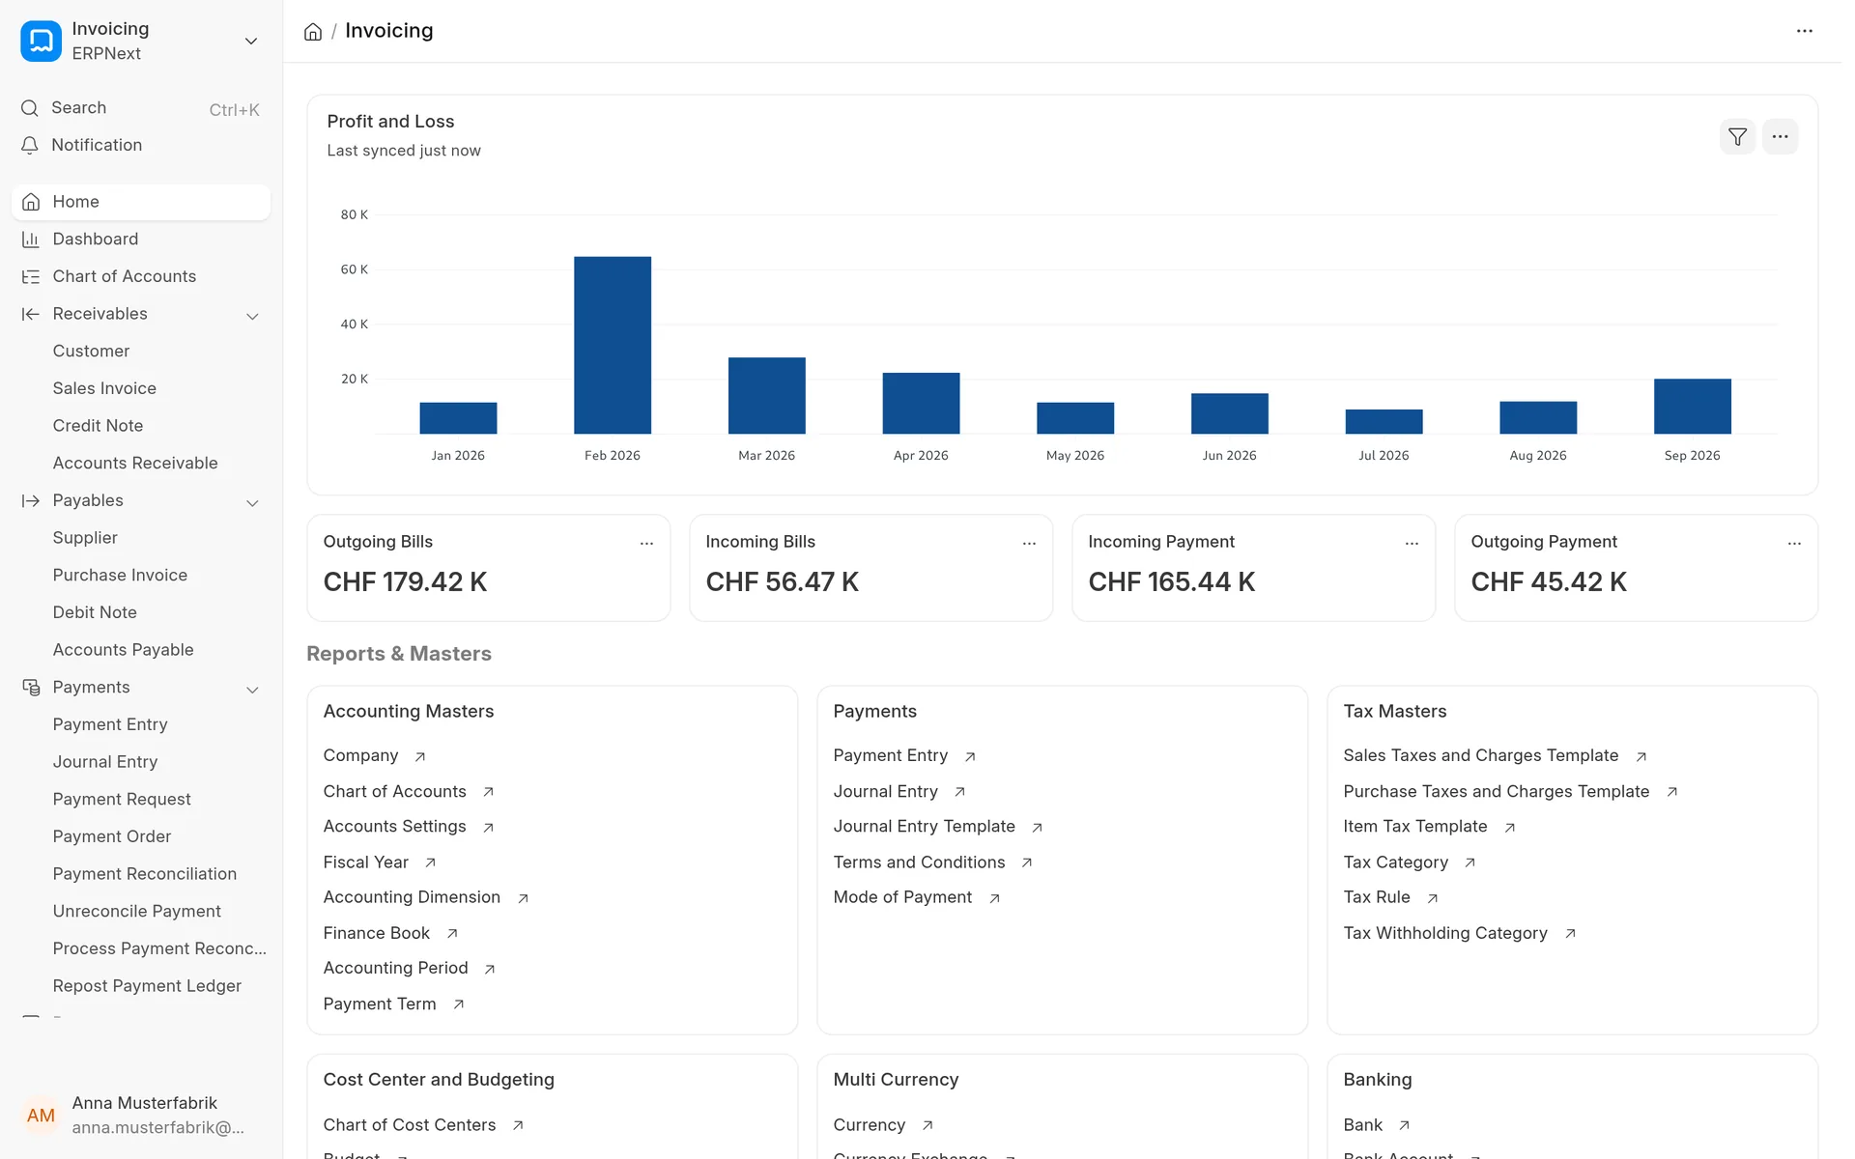Open Item Tax Template link
Viewport: 1855px width, 1159px height.
pos(1415,827)
